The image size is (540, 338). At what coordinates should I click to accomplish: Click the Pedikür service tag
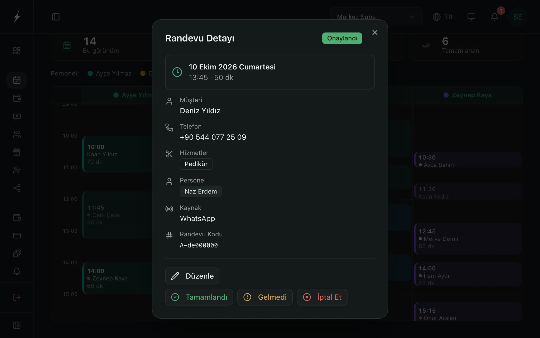pyautogui.click(x=196, y=164)
